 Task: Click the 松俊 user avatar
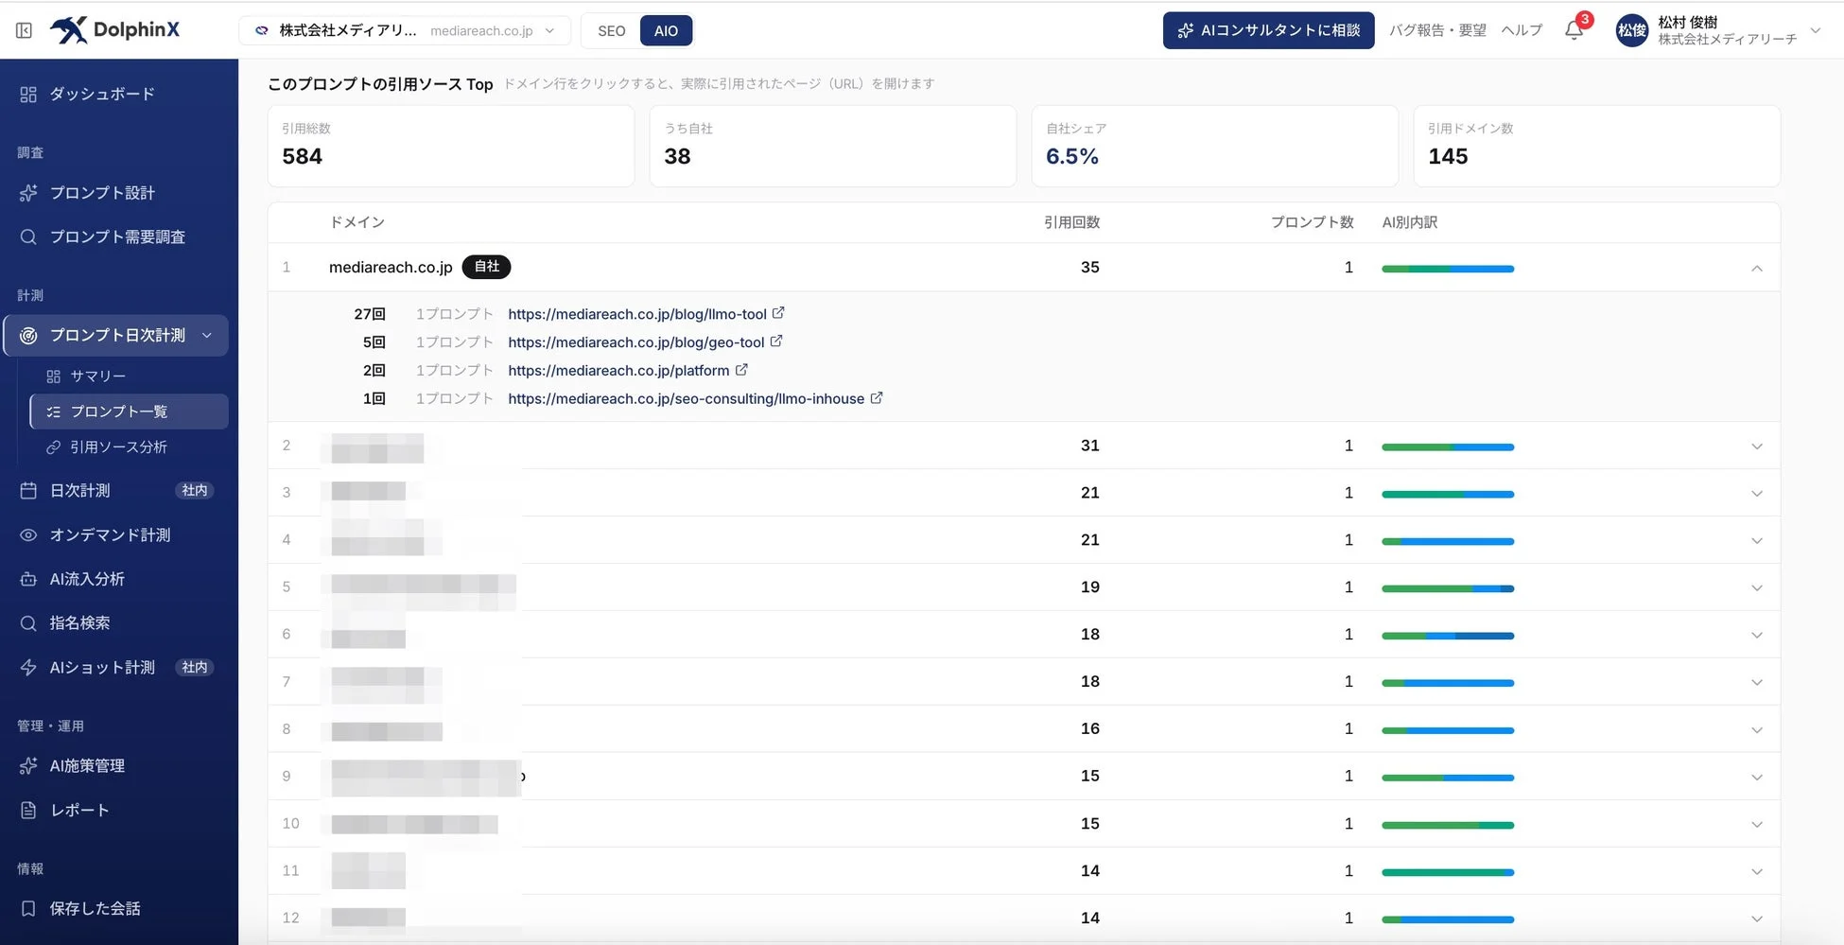[1632, 30]
